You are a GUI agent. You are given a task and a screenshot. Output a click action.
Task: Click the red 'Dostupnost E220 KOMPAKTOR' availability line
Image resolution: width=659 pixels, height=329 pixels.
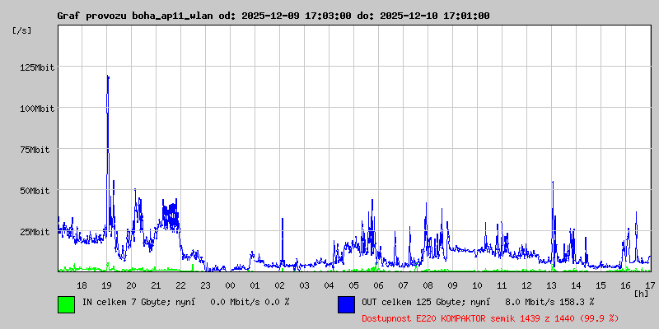click(490, 317)
